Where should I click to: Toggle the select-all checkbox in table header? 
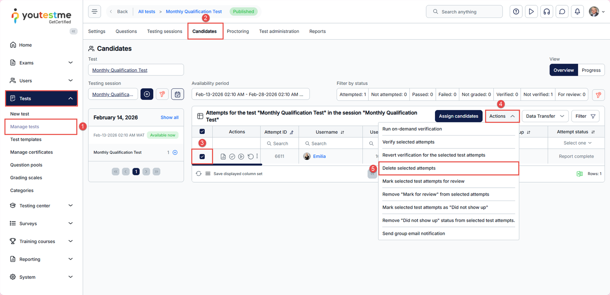(x=202, y=132)
